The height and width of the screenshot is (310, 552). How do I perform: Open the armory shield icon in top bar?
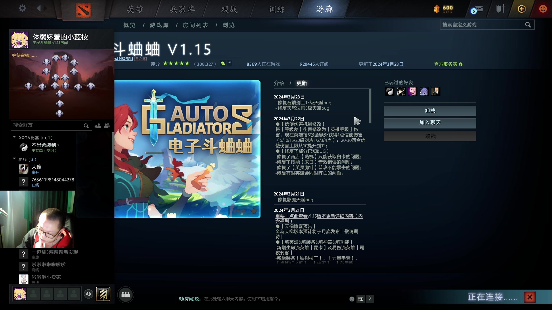click(x=501, y=9)
